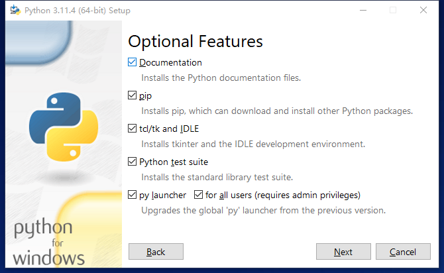Toggle the py launcher checkbox

pyautogui.click(x=133, y=195)
